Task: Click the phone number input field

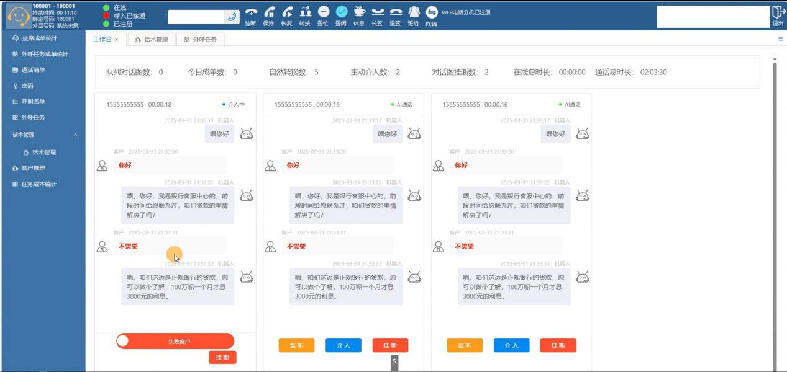Action: click(195, 17)
